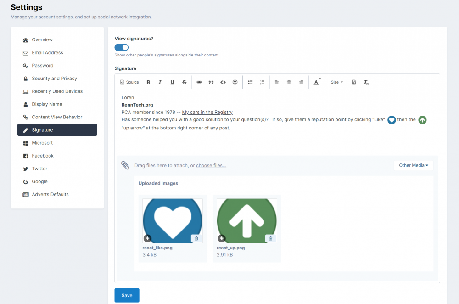Select the react_up.png thumbnail
The image size is (459, 304).
[246, 221]
